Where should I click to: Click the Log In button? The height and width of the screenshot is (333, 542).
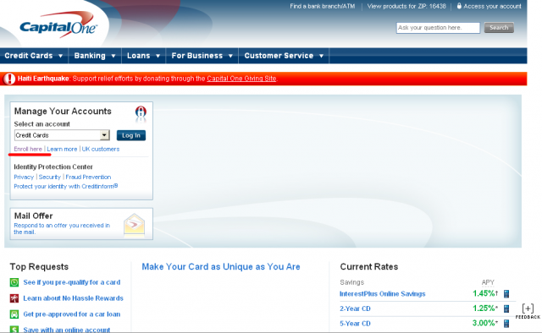(131, 135)
